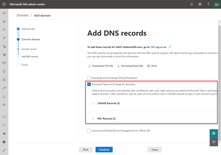Uncheck Microsoft Teams and Skype for Business

pyautogui.click(x=89, y=84)
